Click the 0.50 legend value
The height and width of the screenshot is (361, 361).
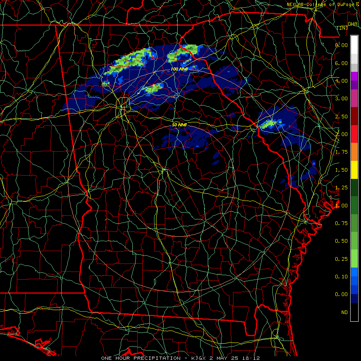[x=341, y=241]
